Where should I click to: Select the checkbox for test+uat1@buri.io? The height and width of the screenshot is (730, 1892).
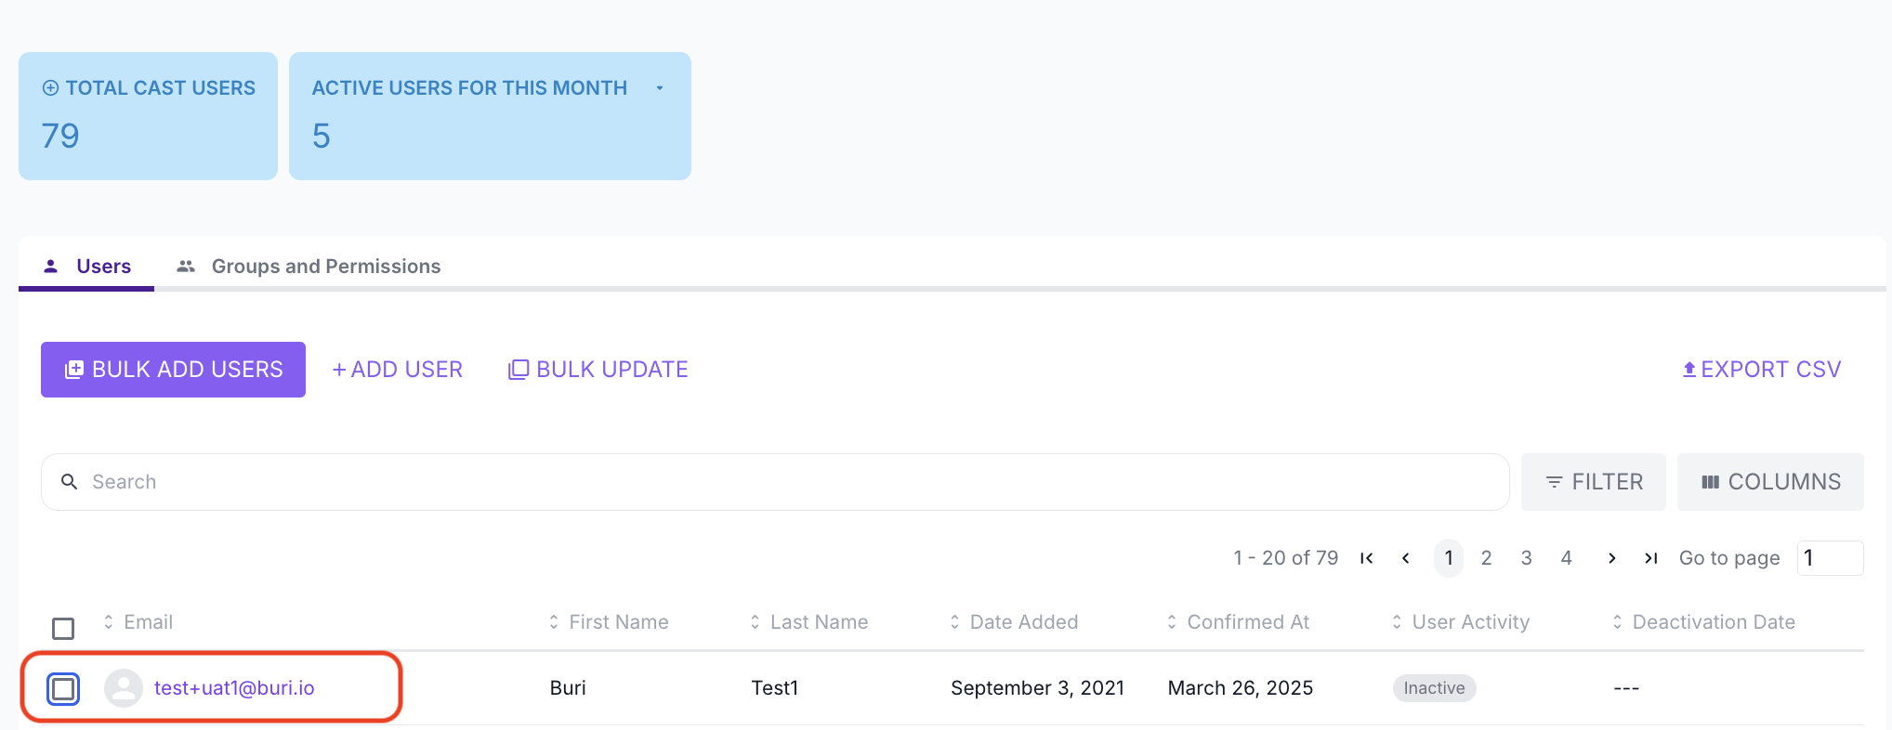63,689
